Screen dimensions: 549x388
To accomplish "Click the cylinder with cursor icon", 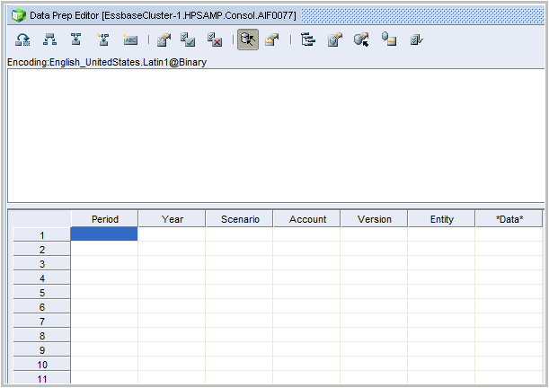I will [x=361, y=40].
